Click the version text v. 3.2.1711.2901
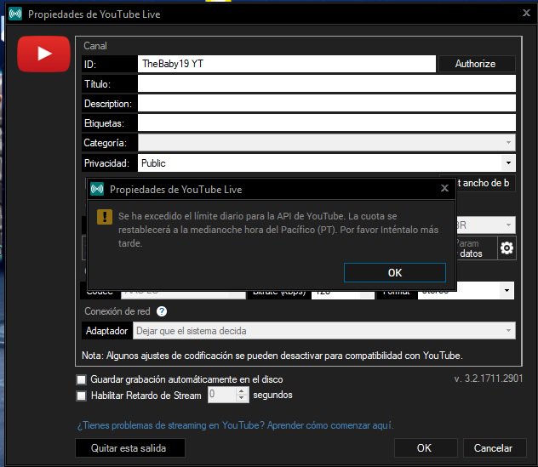 tap(489, 379)
